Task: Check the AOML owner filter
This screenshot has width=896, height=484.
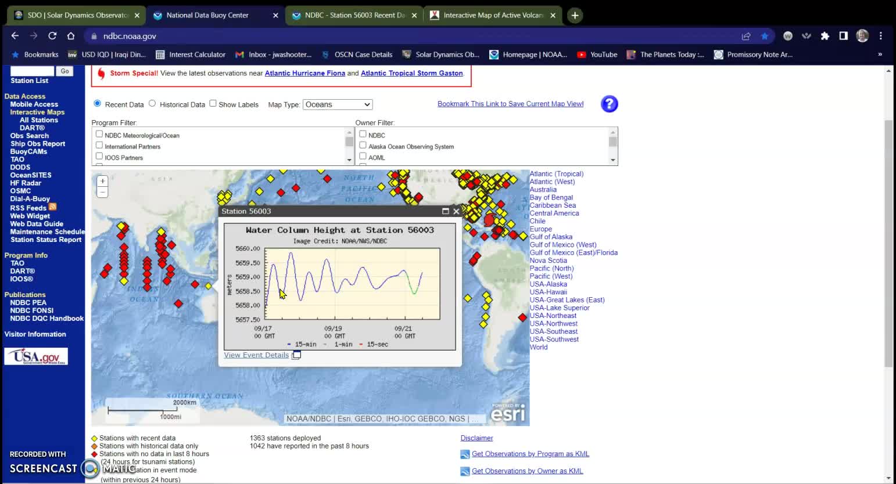Action: coord(363,156)
